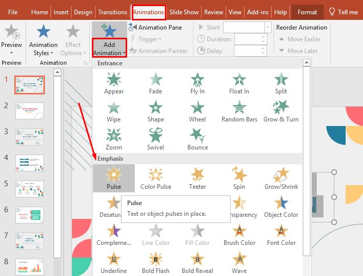
Task: Apply the Brush Color emphasis effect
Action: pos(239,235)
